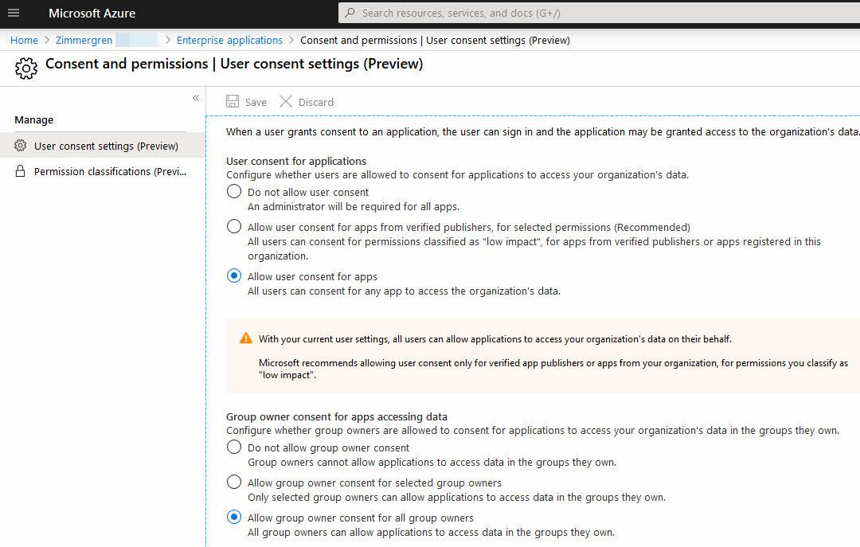
Task: Click the Save floppy disk icon
Action: tap(233, 101)
